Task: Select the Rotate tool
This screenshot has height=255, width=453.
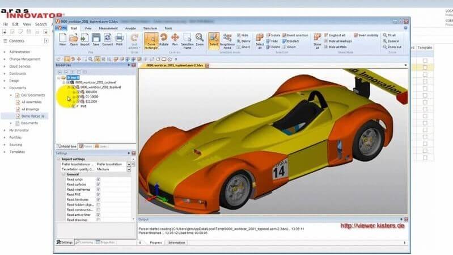Action: [164, 40]
